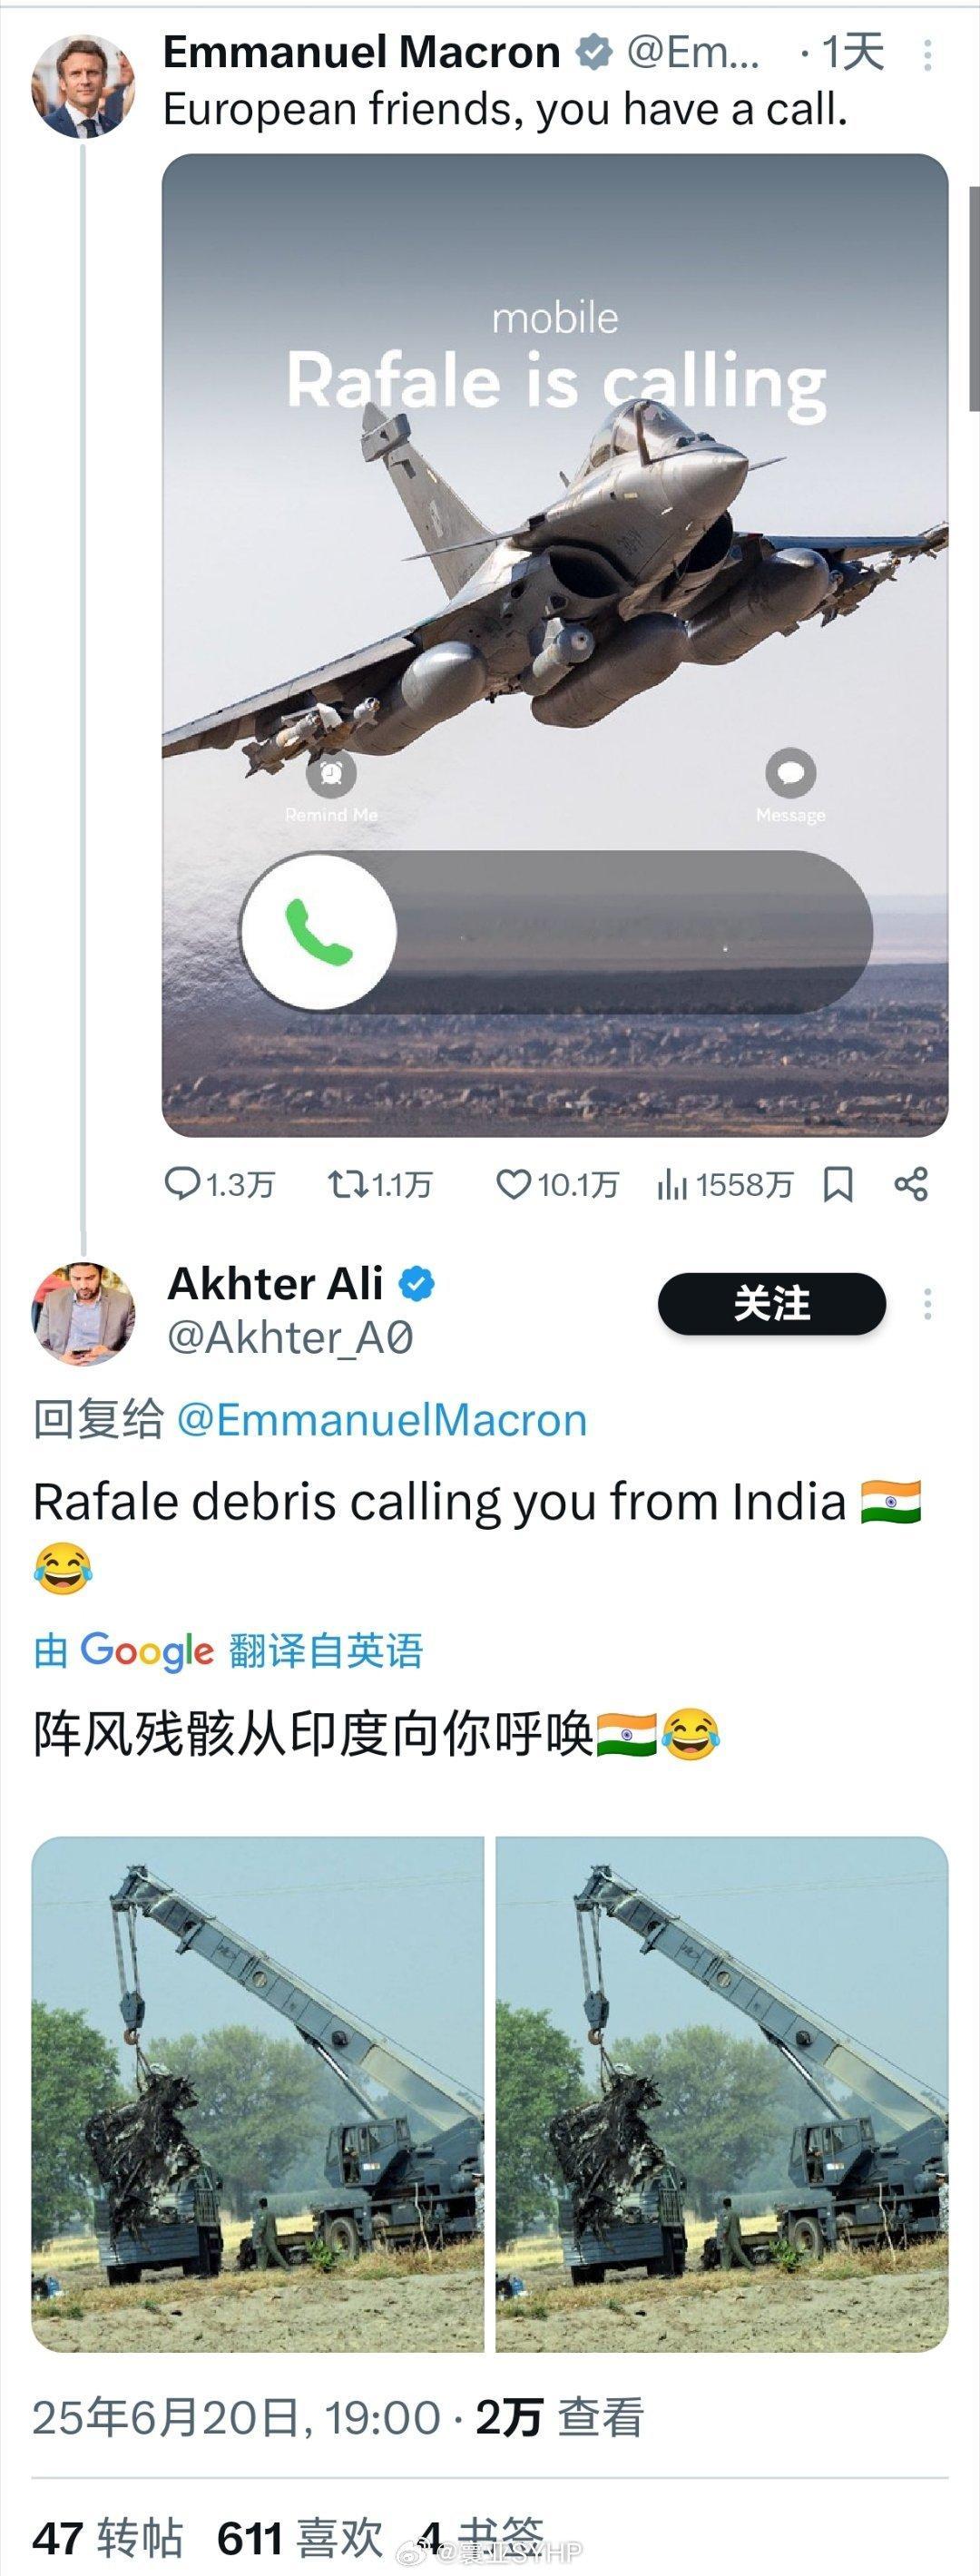Image resolution: width=980 pixels, height=2576 pixels.
Task: Open reply comments on Macron's tweet
Action: pyautogui.click(x=219, y=1185)
